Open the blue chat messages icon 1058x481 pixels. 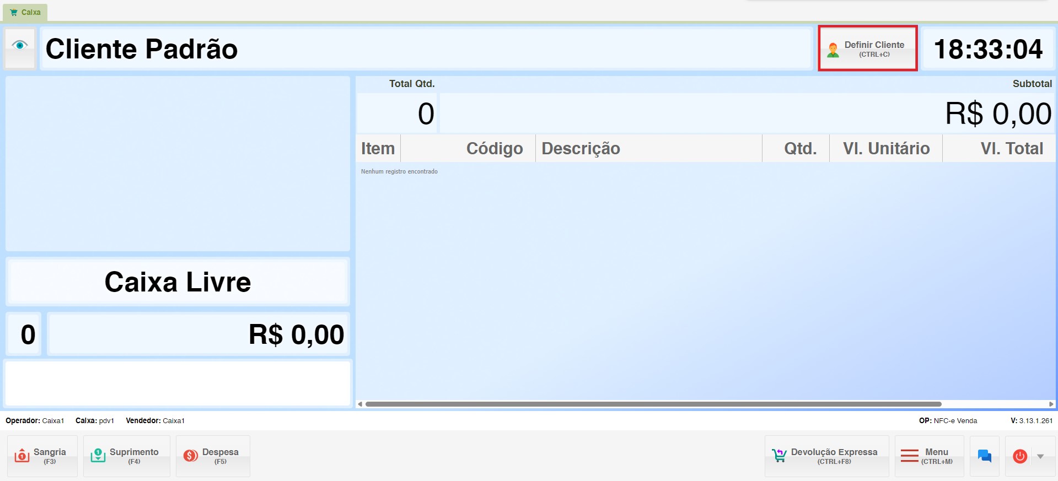[x=985, y=456]
